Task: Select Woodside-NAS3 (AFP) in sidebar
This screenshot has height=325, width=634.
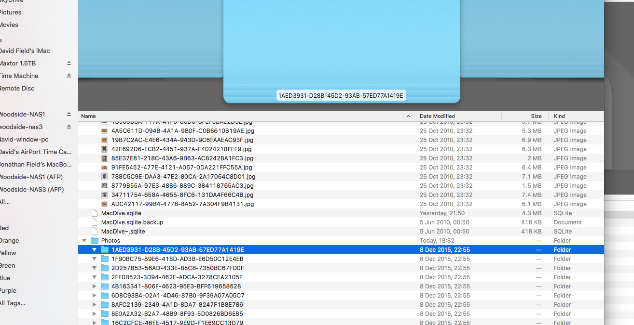Action: pos(32,190)
